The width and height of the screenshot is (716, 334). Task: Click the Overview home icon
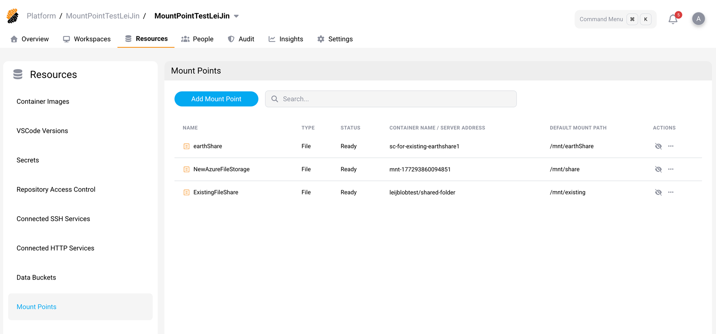click(14, 39)
